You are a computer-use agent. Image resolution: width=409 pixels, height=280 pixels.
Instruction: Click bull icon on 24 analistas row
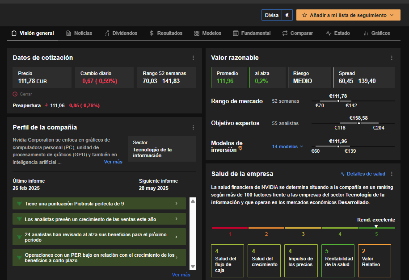[x=19, y=237]
